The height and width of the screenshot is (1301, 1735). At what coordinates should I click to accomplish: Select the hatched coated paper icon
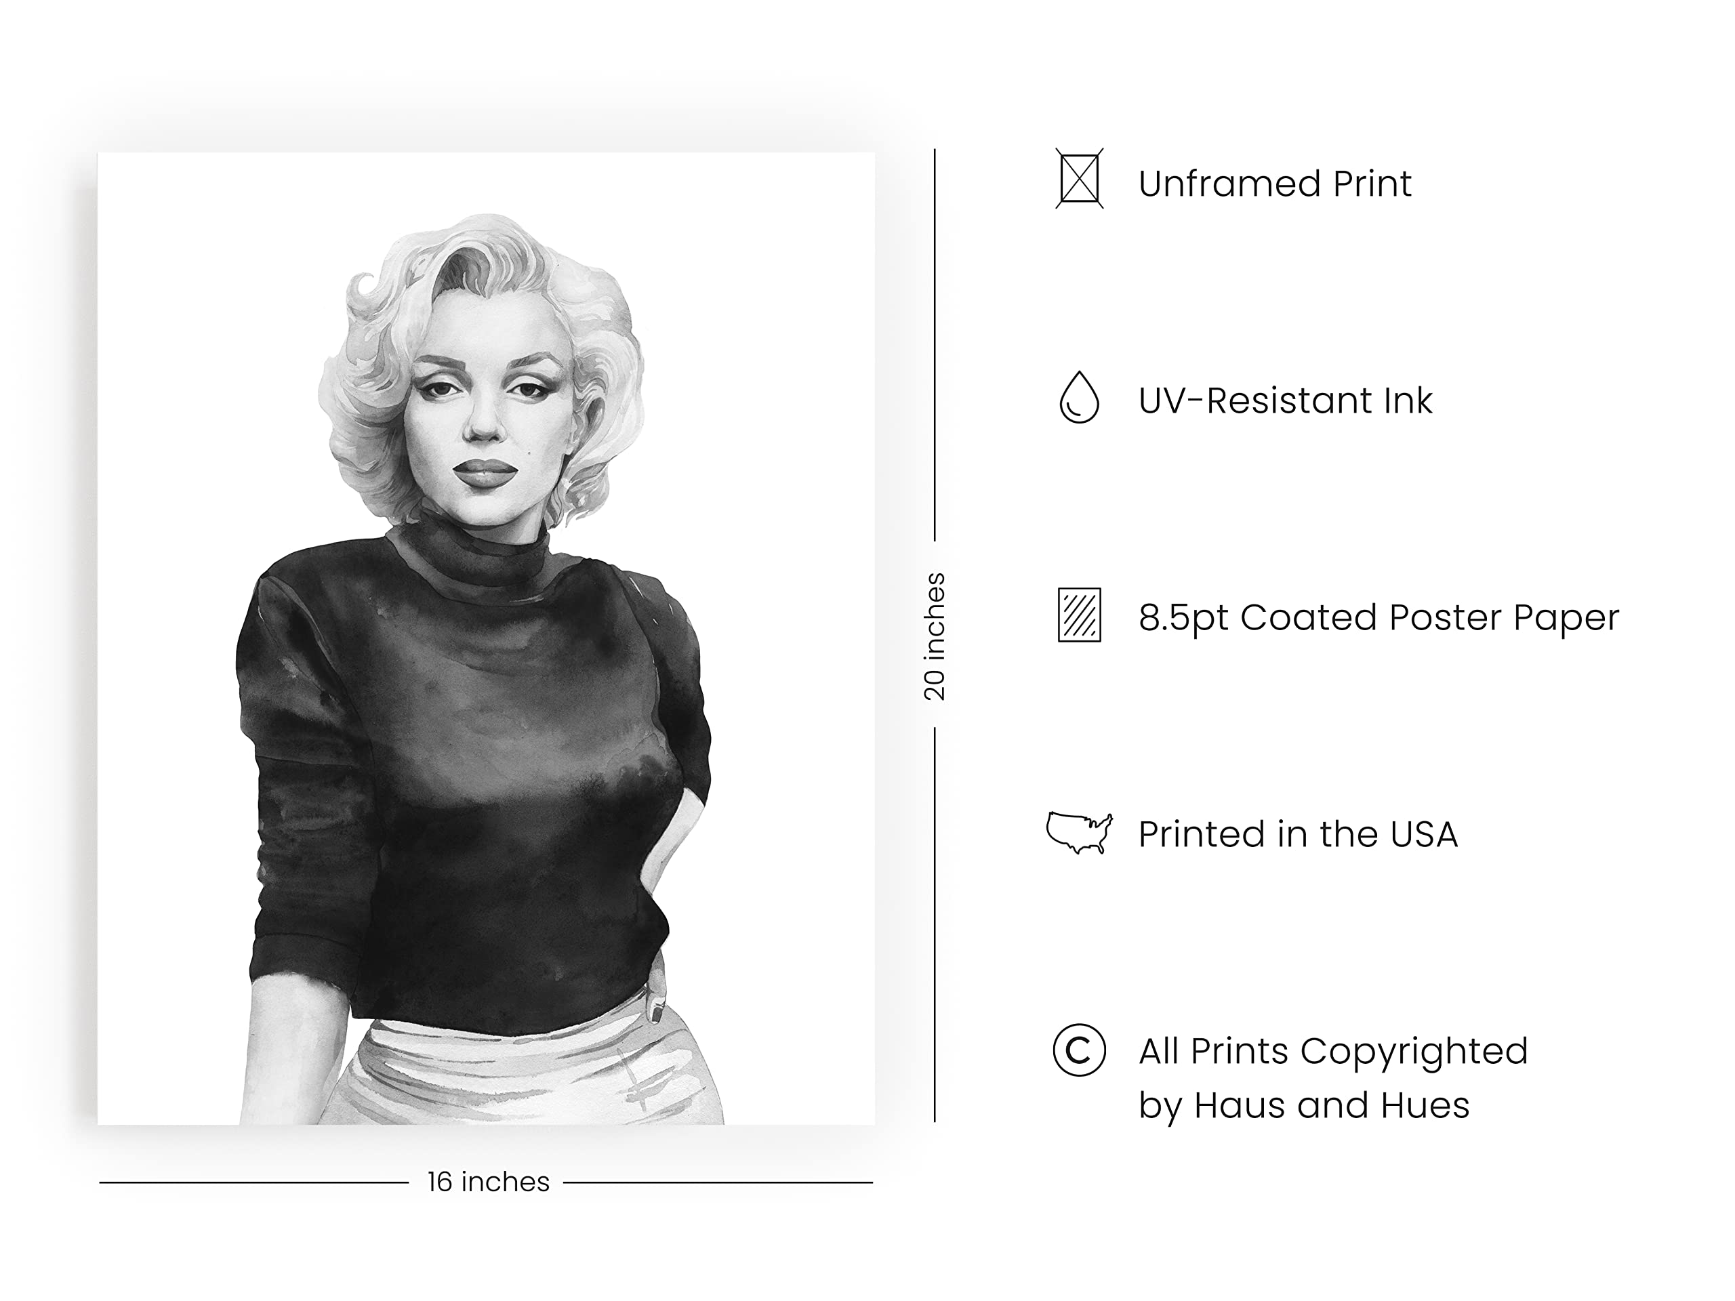(1079, 615)
